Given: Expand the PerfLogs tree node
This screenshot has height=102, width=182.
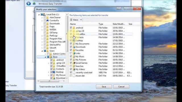Looking at the screenshot, I should [x=42, y=36].
